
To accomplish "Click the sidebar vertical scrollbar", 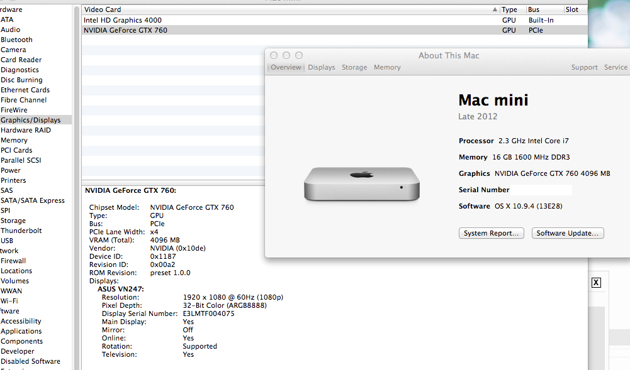I will pos(76,188).
